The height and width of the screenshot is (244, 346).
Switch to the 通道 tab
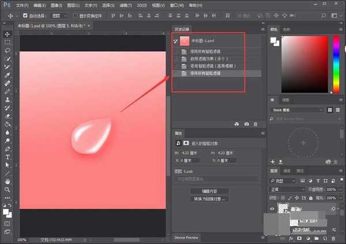(x=287, y=171)
